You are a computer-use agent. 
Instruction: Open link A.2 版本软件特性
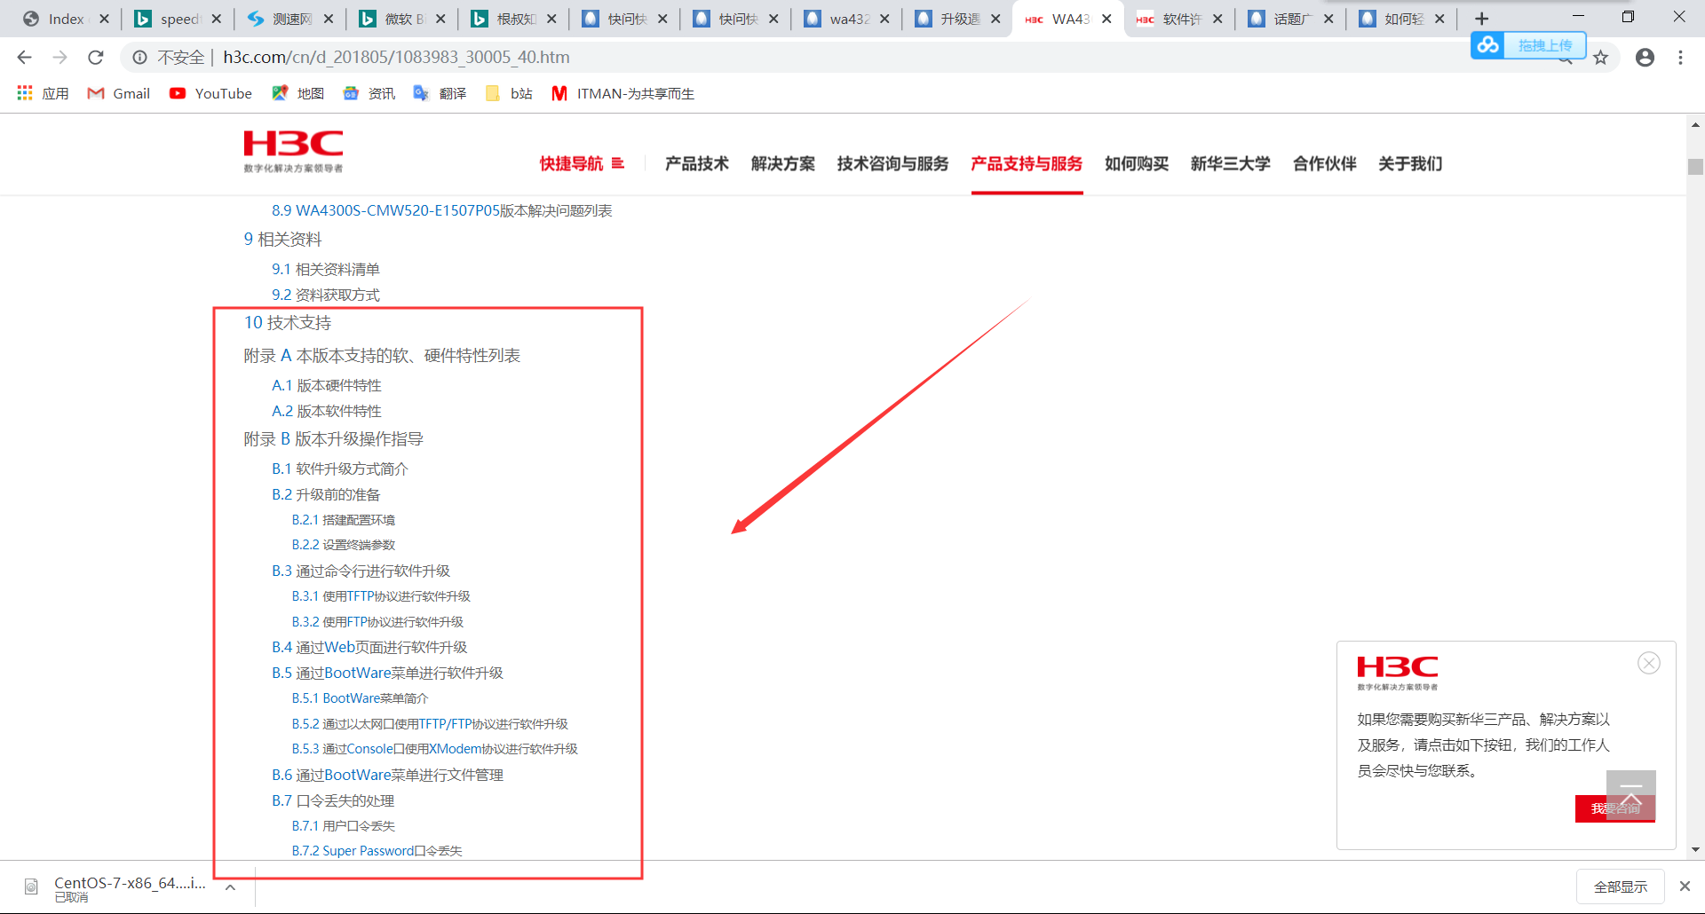point(327,411)
